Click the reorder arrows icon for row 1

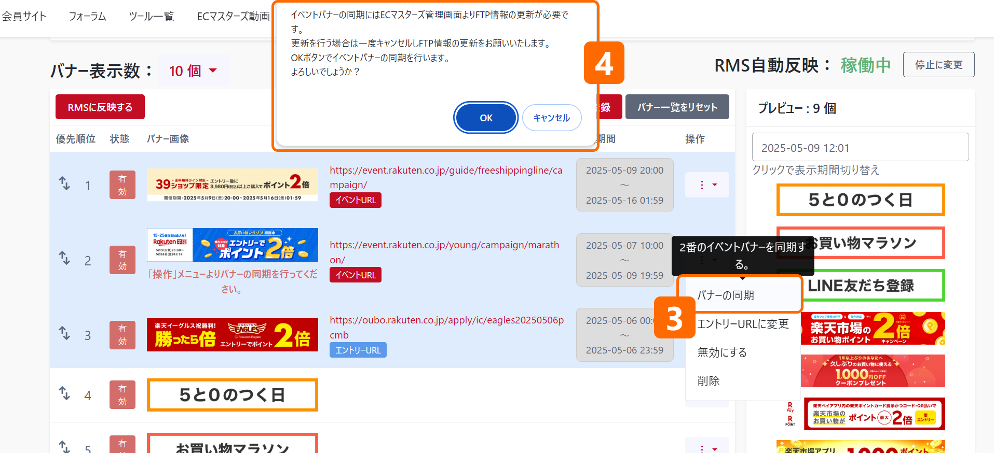(x=64, y=183)
